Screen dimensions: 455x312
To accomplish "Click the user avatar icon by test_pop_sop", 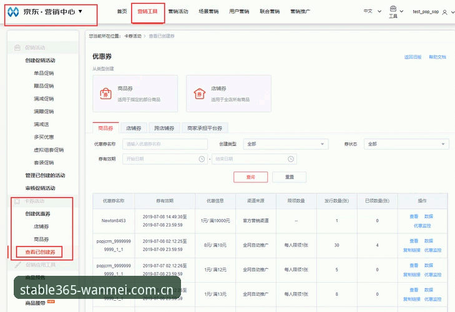I will point(444,12).
